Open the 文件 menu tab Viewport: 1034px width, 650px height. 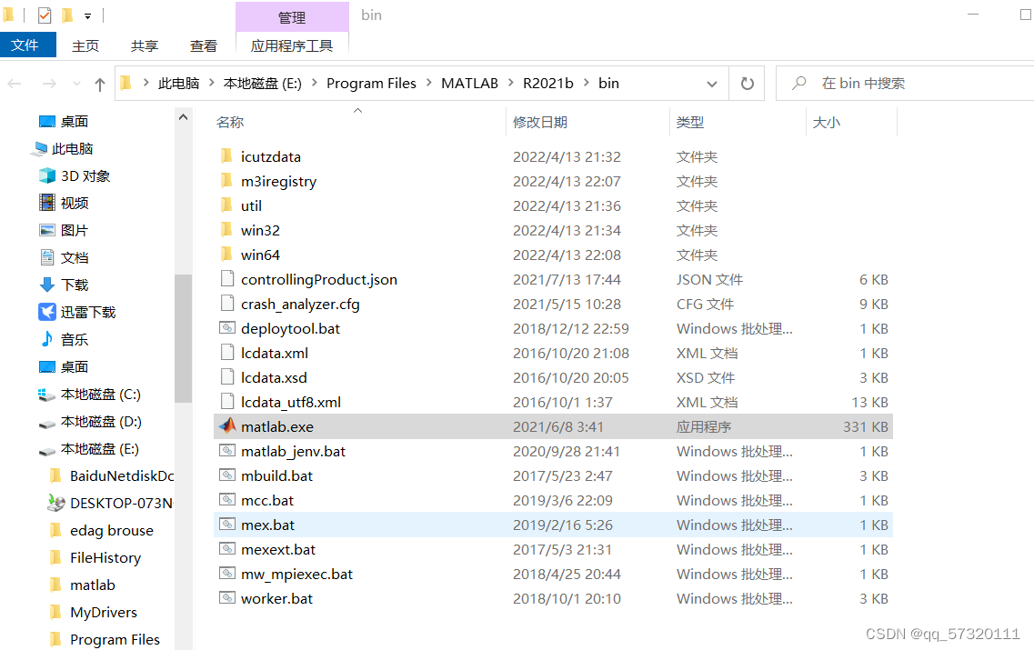(x=27, y=45)
